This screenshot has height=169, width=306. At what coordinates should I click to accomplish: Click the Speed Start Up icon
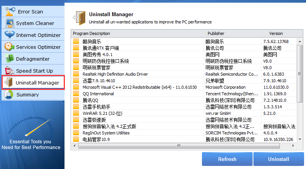10,71
